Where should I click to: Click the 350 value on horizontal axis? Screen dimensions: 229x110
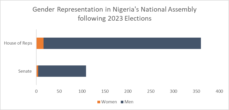pos(197,91)
